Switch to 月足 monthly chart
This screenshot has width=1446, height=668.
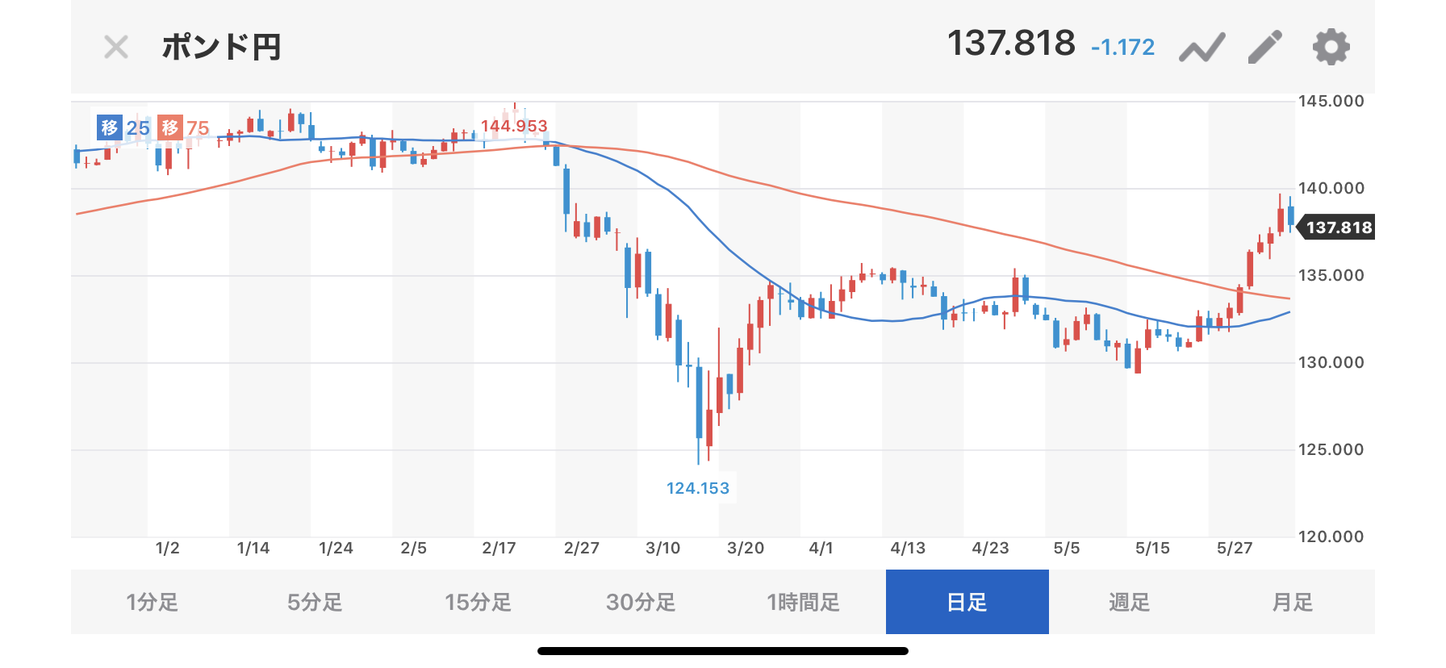click(x=1293, y=602)
